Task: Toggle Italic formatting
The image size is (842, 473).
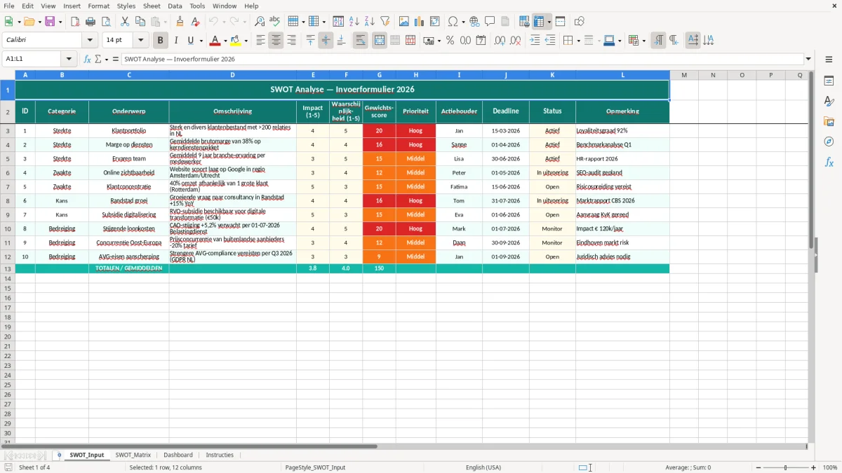Action: [x=176, y=41]
